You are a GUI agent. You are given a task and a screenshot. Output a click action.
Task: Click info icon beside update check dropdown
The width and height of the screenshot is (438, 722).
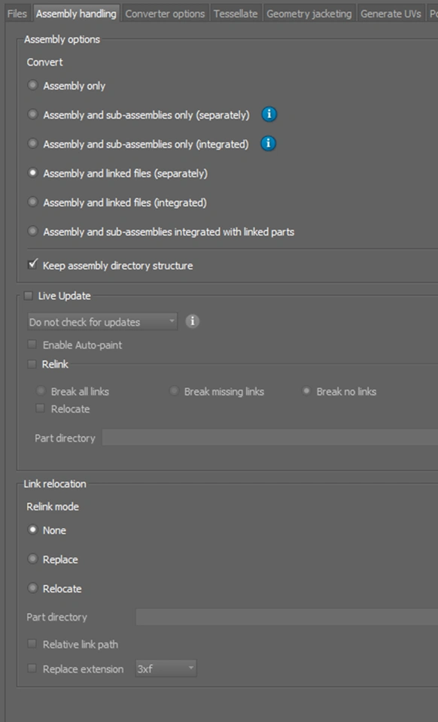click(193, 321)
